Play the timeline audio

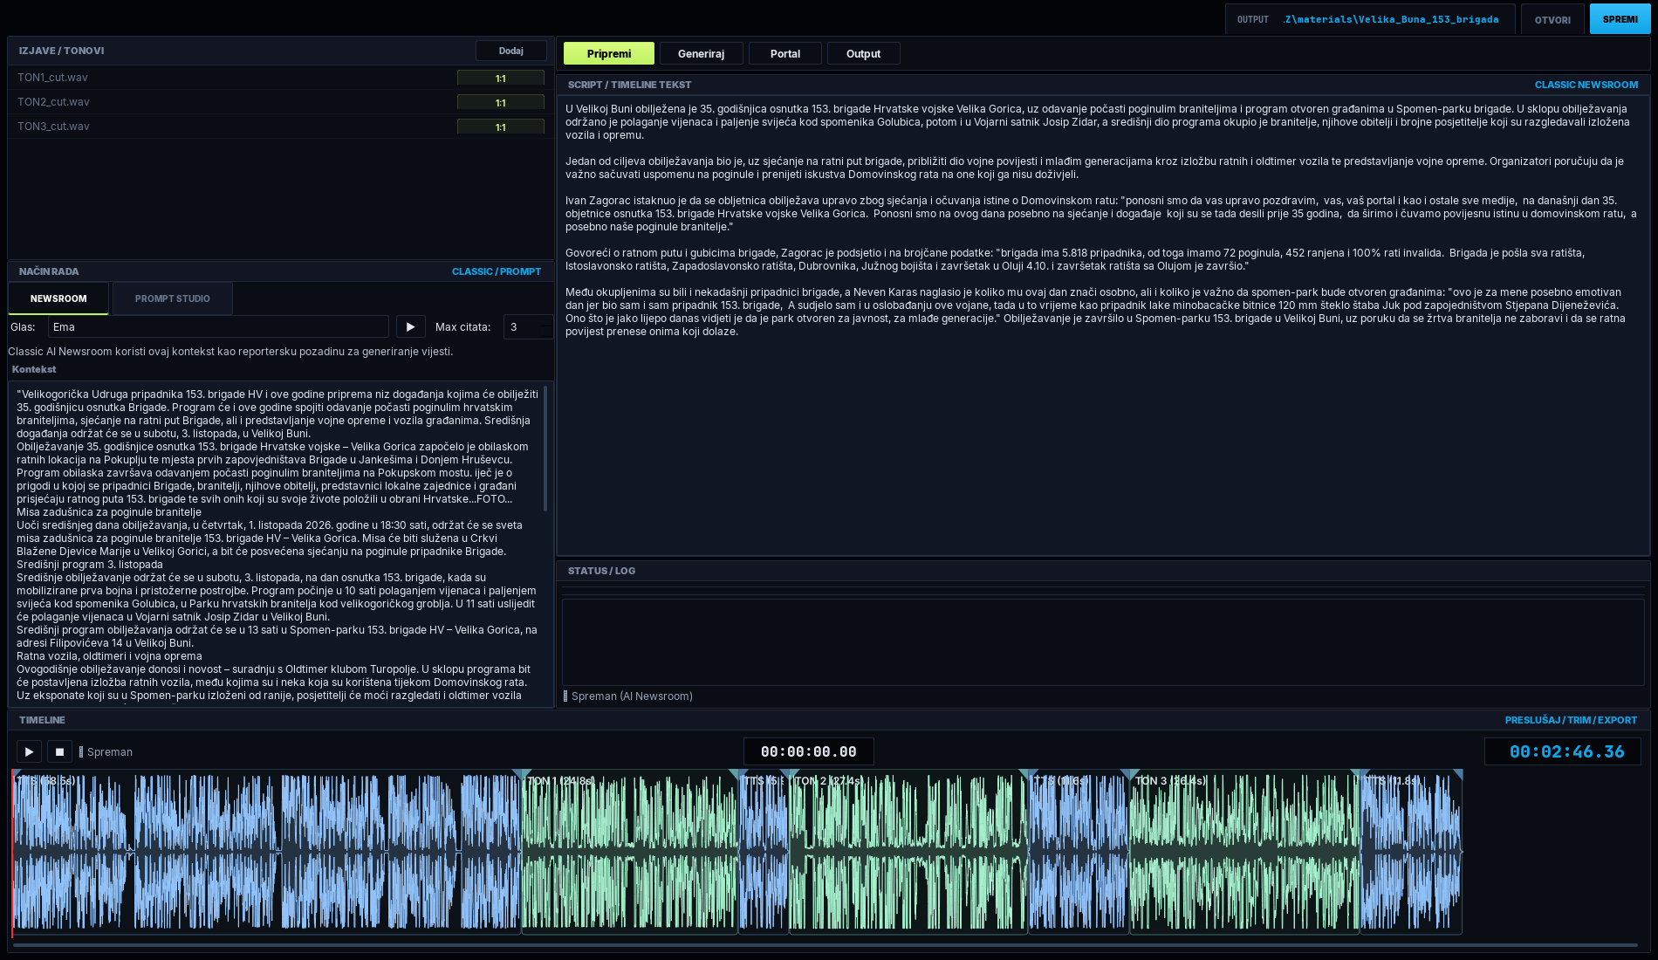(29, 751)
